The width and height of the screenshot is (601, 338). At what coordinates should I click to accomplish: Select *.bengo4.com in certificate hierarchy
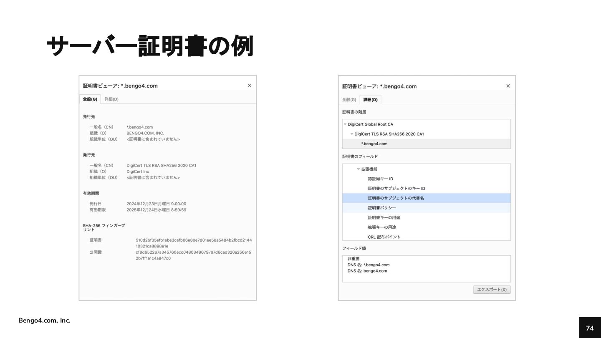[x=427, y=144]
